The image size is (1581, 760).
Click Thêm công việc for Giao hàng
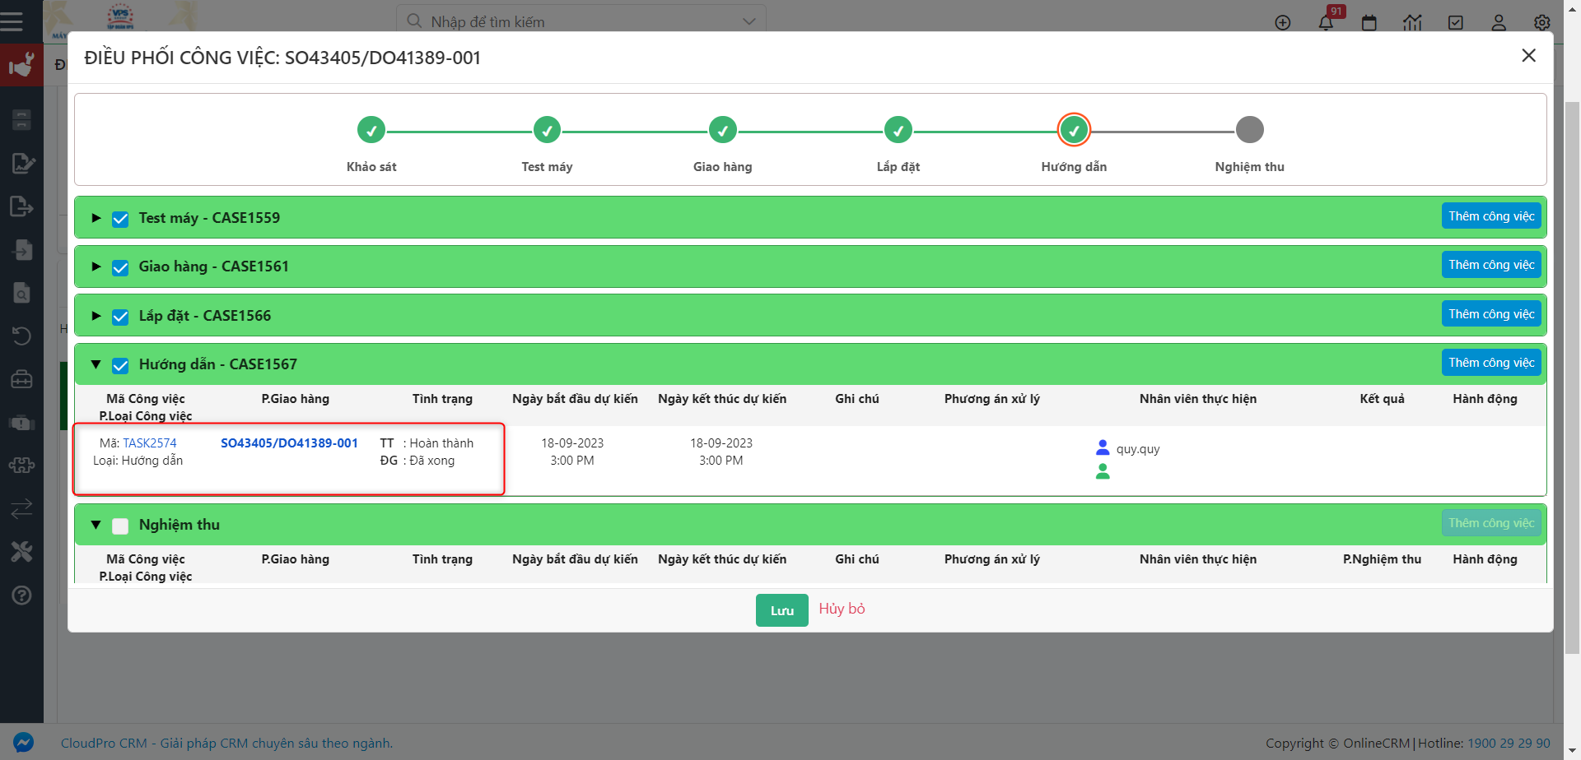(x=1491, y=265)
